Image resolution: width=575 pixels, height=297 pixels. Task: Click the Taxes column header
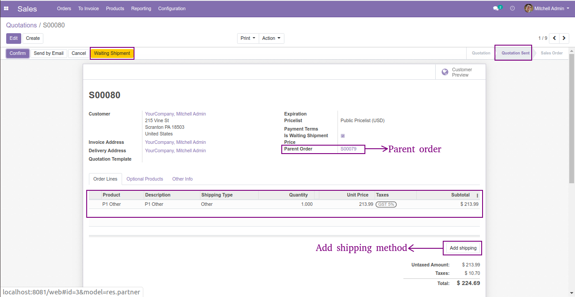[x=395, y=195]
